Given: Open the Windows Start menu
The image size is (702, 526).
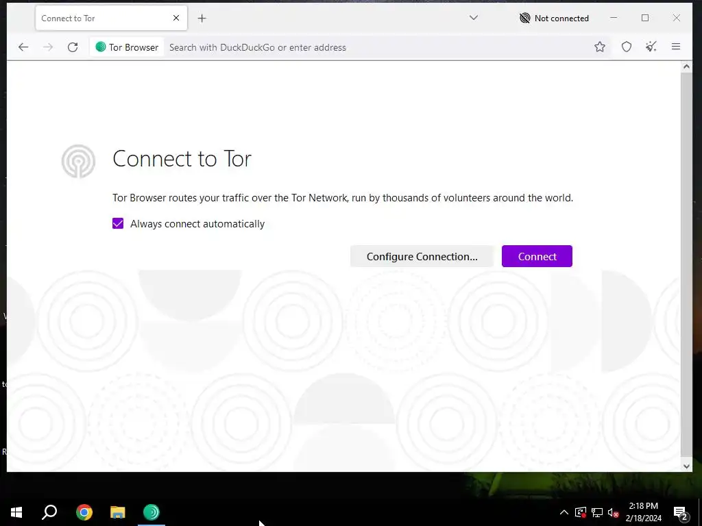Looking at the screenshot, I should [x=16, y=512].
